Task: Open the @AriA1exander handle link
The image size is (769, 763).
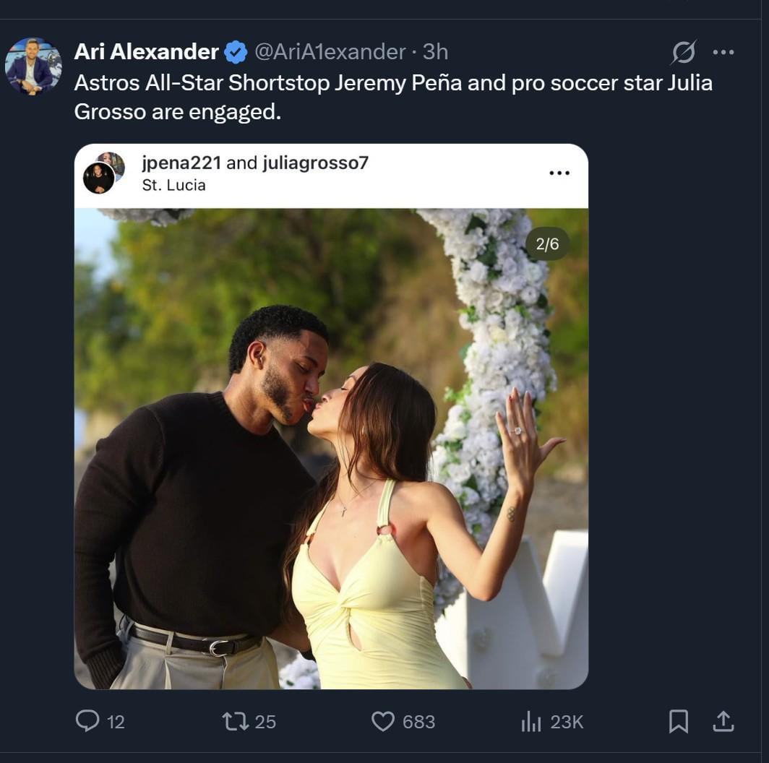Action: [330, 52]
